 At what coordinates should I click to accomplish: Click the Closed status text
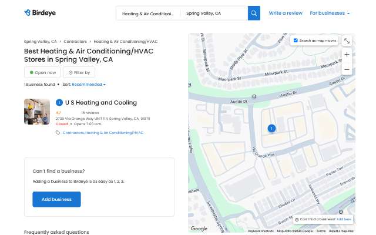click(62, 124)
